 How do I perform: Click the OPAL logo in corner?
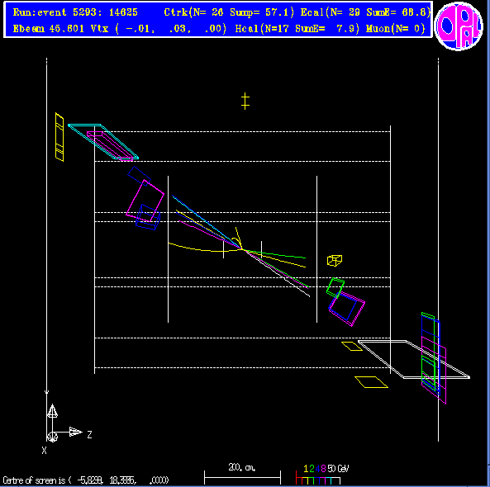pyautogui.click(x=459, y=26)
